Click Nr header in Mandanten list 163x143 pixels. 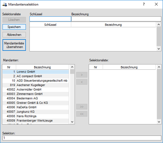[9, 67]
